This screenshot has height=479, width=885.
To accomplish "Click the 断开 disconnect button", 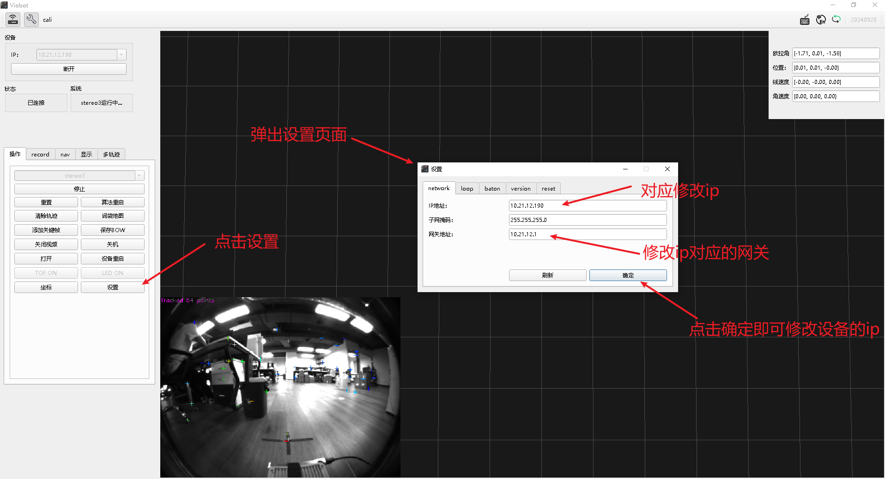I will [69, 69].
